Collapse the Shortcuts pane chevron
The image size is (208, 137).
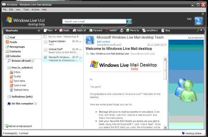click(x=39, y=31)
